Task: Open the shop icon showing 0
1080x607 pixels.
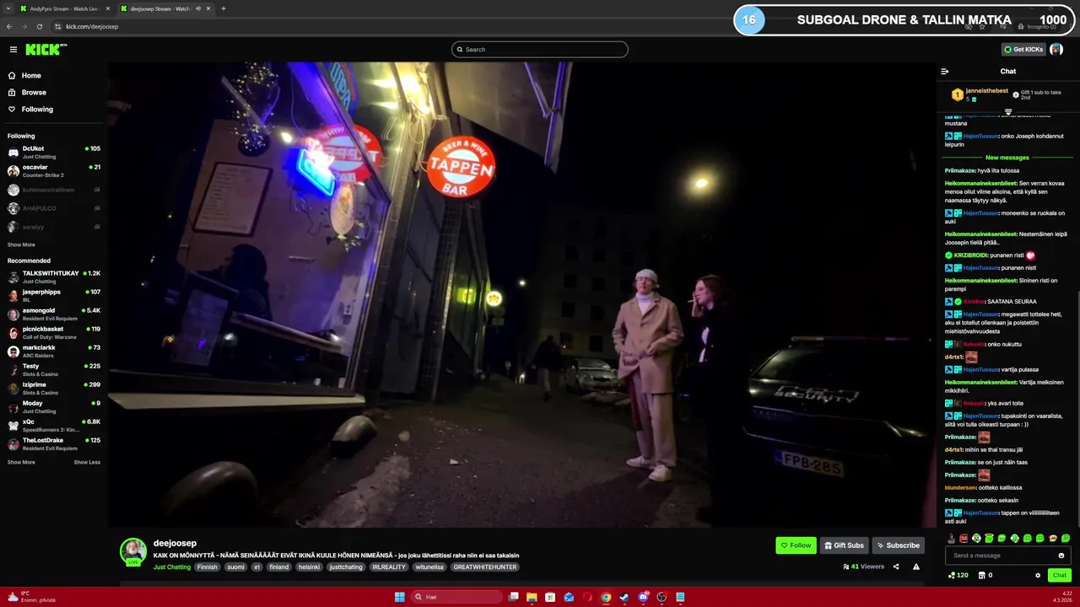Action: [985, 575]
